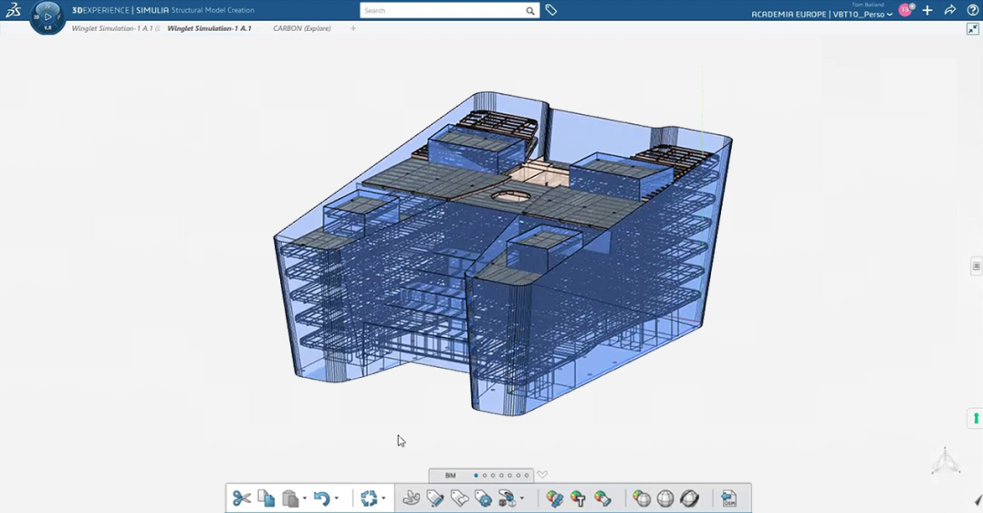
Task: Open the Compass play button
Action: (47, 16)
